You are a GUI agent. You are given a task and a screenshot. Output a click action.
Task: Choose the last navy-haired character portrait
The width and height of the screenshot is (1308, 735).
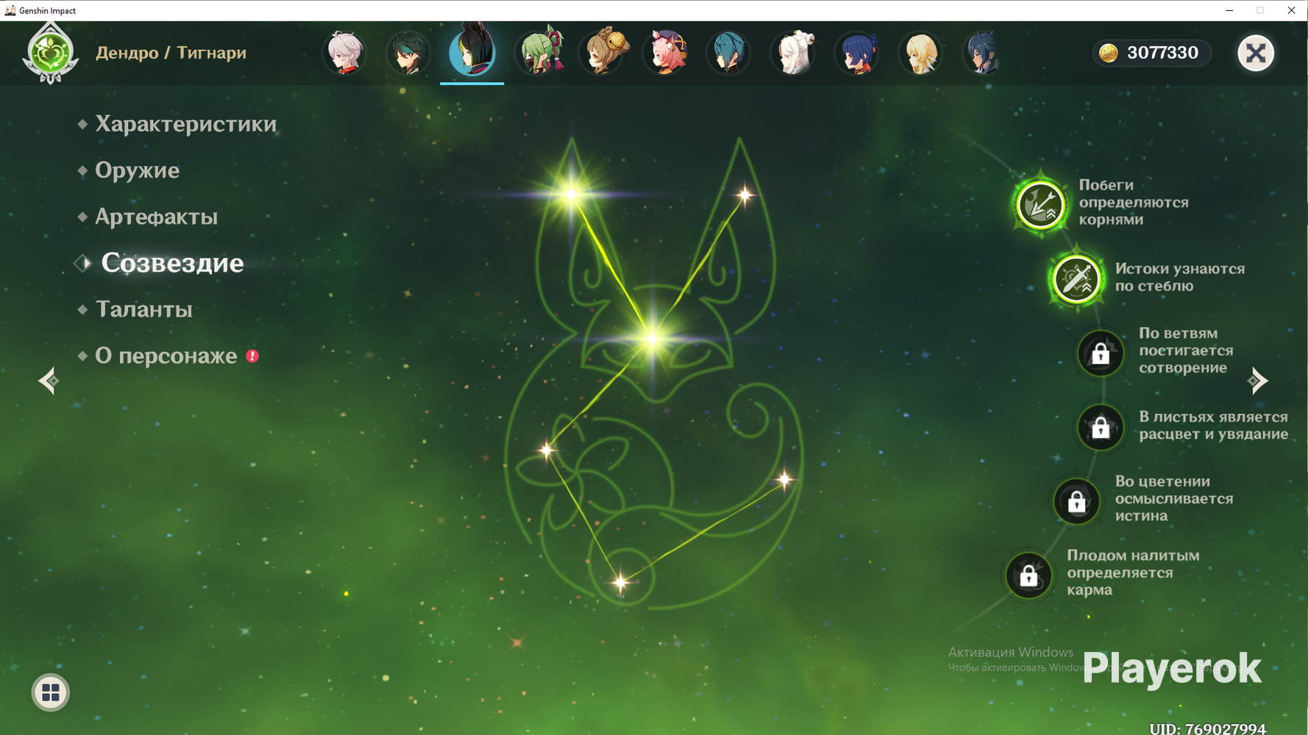983,53
